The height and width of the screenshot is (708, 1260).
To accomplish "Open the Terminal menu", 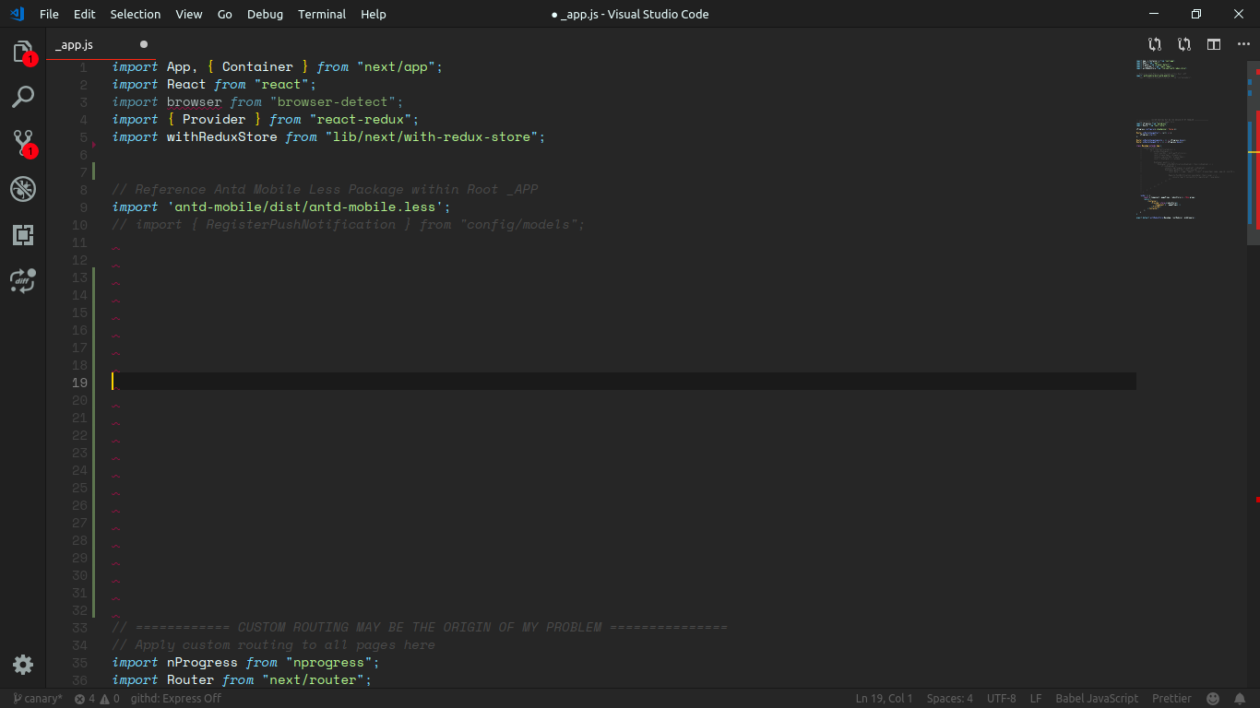I will point(321,14).
